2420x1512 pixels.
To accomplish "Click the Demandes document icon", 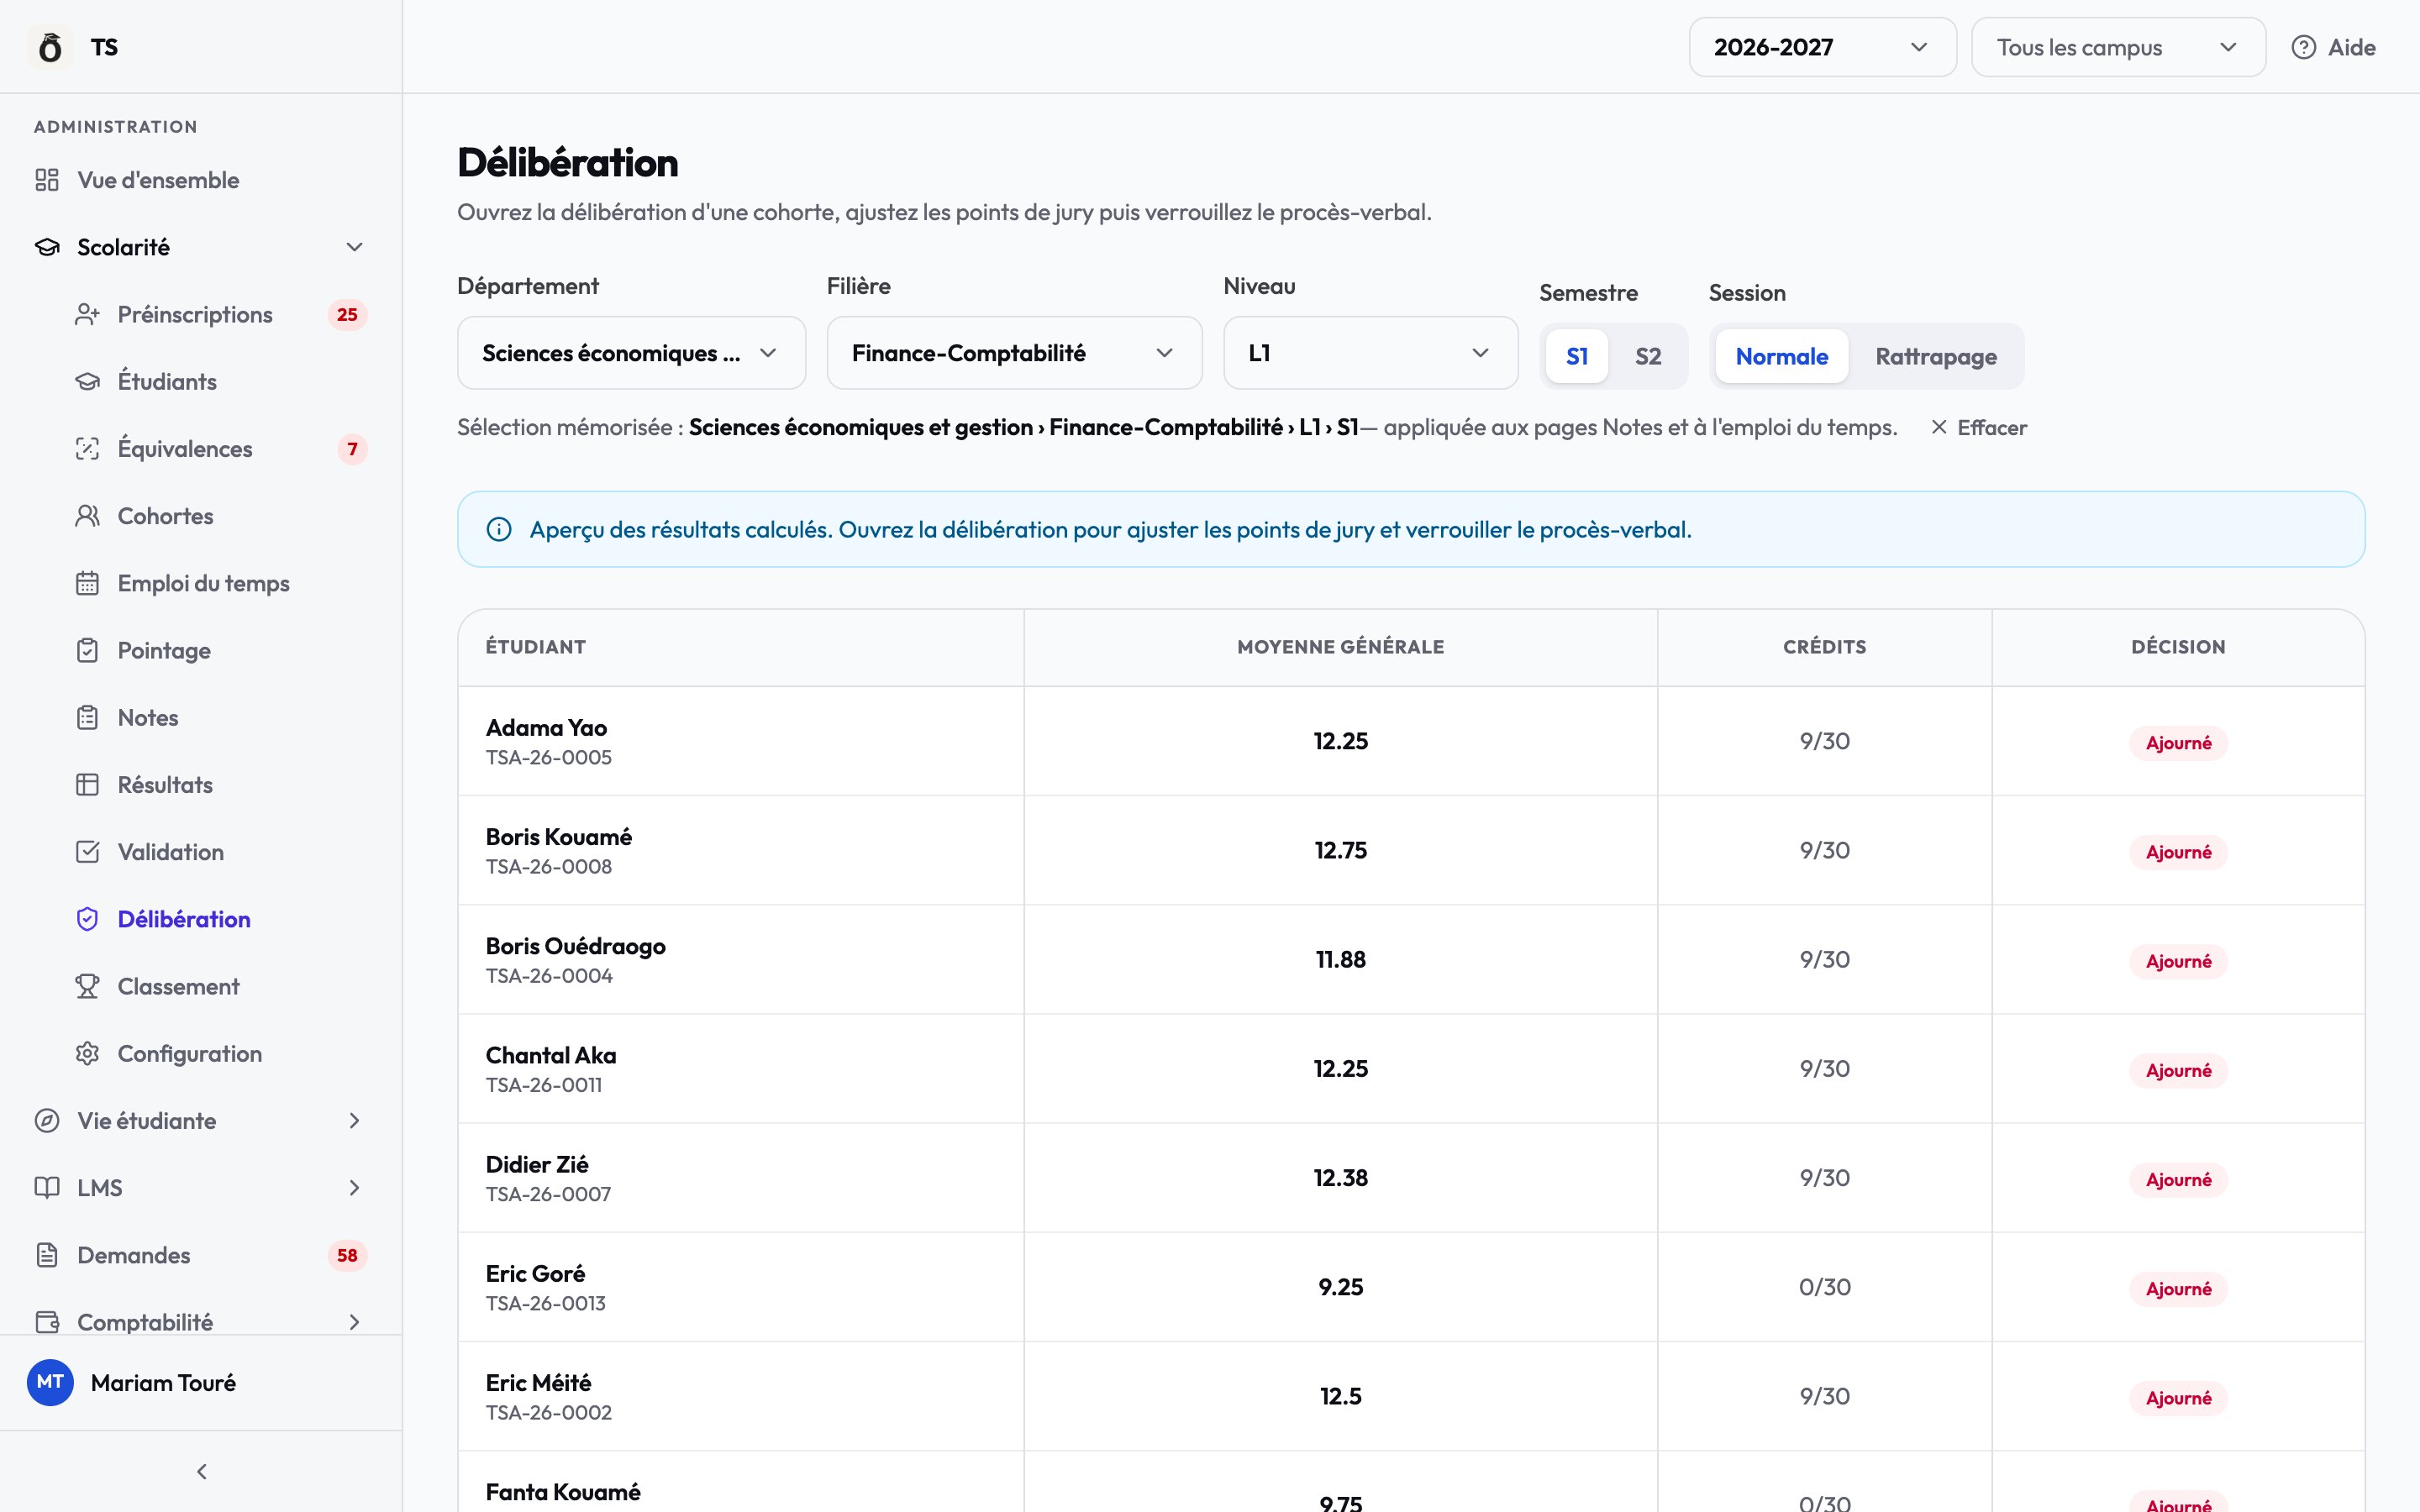I will pyautogui.click(x=47, y=1255).
